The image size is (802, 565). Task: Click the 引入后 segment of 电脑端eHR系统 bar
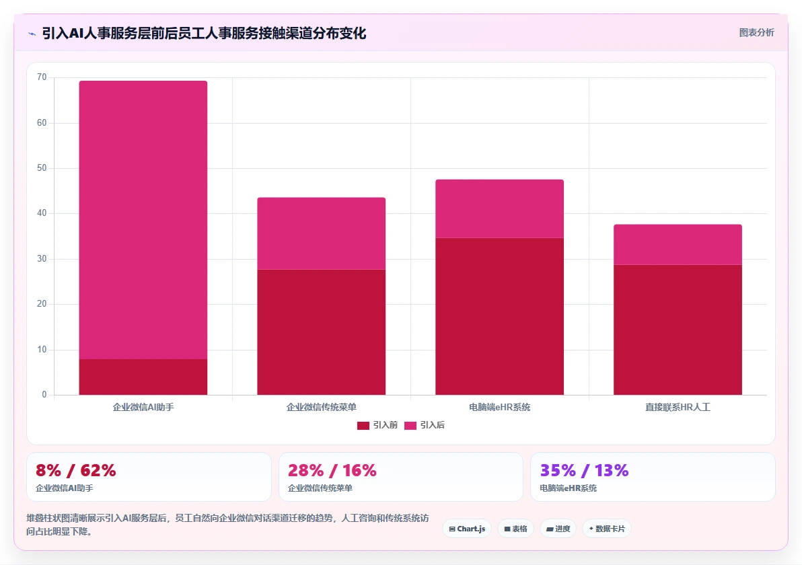(500, 209)
